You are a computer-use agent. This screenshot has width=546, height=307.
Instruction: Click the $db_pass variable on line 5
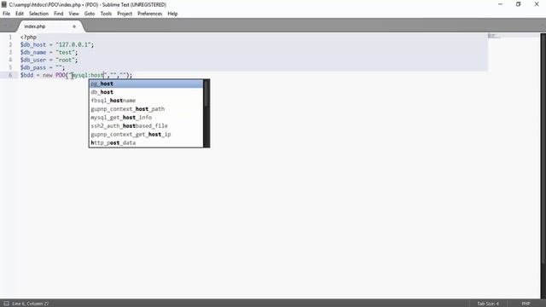(x=33, y=67)
